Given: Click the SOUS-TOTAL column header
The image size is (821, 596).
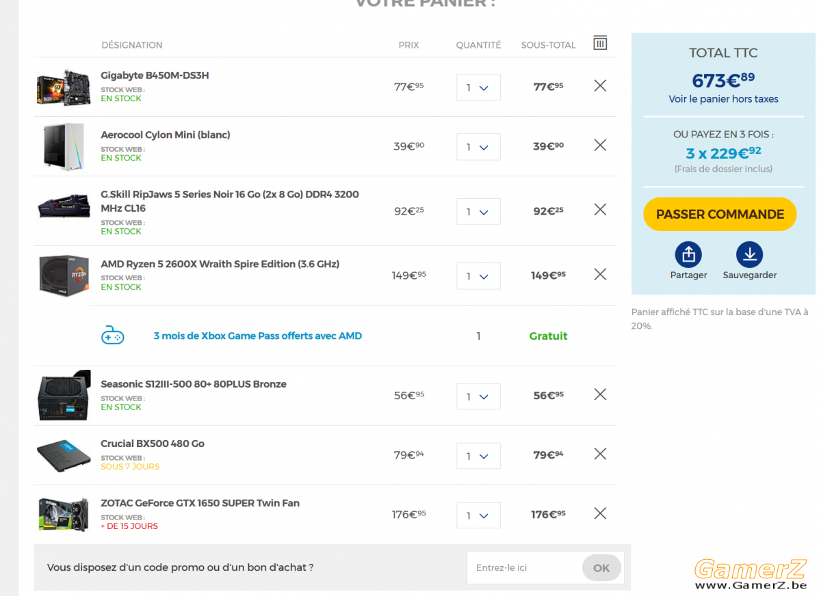Looking at the screenshot, I should [548, 45].
